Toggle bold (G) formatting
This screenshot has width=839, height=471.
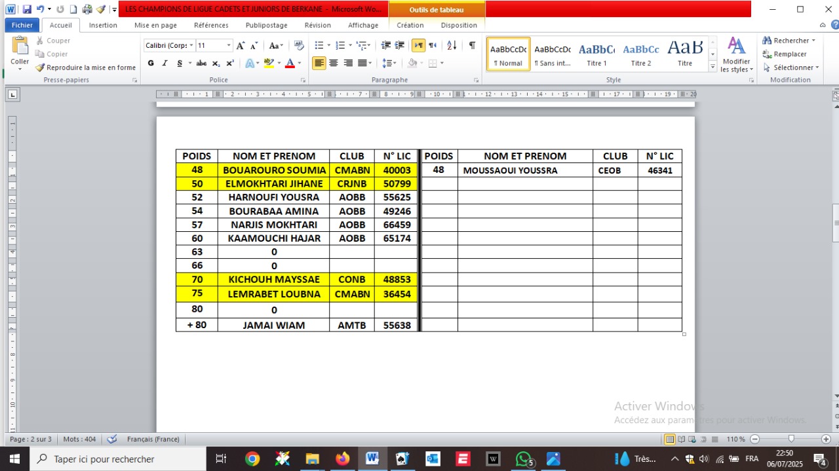coord(151,64)
